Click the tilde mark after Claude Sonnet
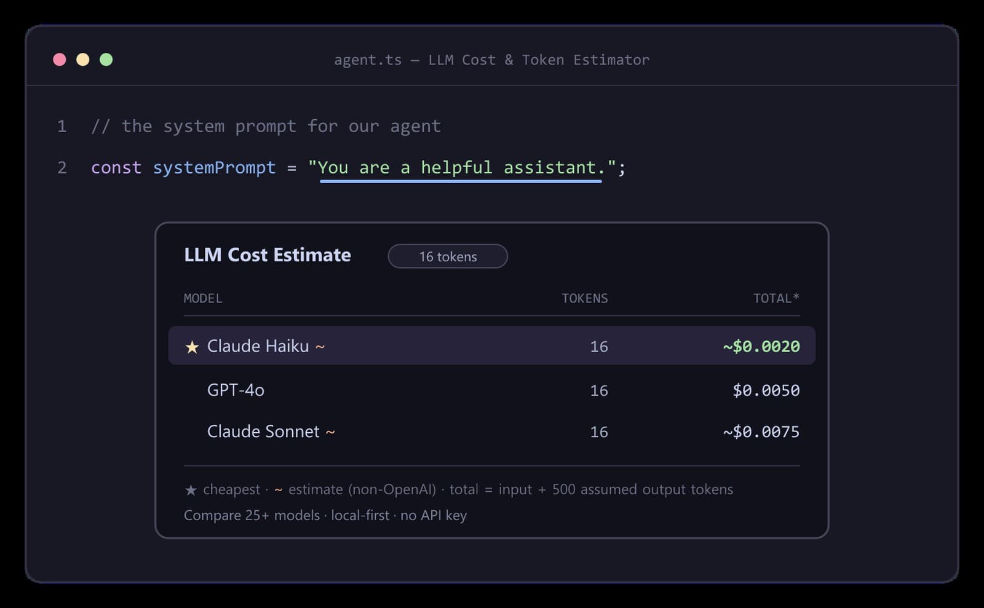Viewport: 984px width, 608px height. click(330, 432)
